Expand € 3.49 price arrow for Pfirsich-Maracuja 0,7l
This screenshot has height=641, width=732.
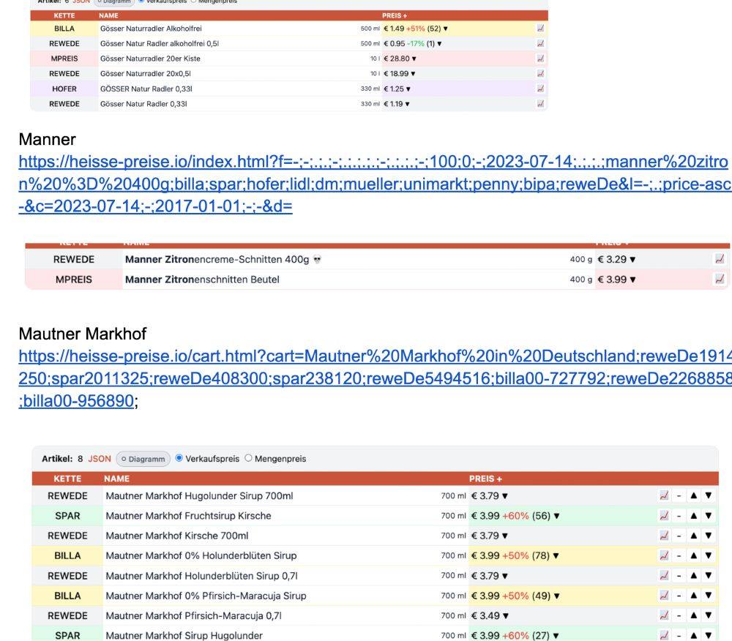505,616
